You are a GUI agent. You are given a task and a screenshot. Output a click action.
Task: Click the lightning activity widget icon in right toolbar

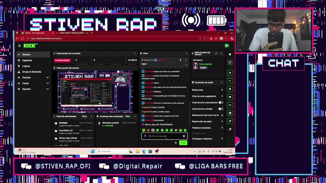click(x=230, y=81)
